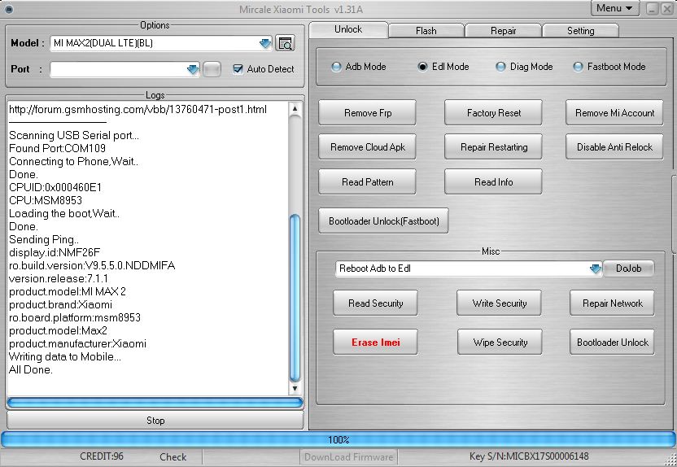677x467 pixels.
Task: Select Edl Mode radio button
Action: [x=422, y=67]
